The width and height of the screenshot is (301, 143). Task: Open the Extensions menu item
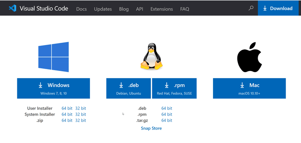(162, 9)
